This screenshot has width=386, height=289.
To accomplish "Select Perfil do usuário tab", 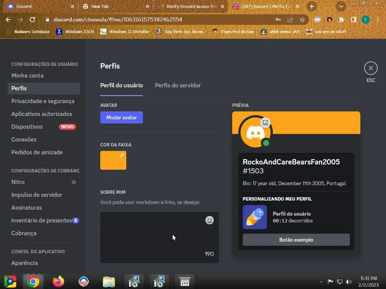I will [x=121, y=85].
